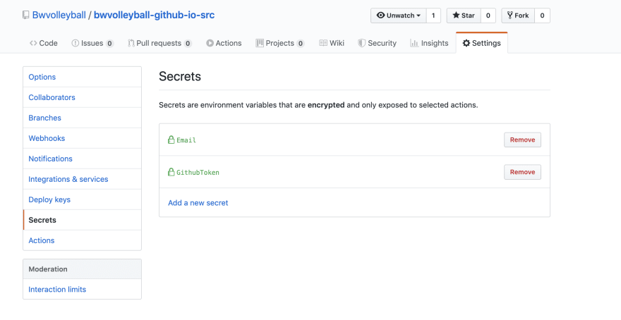
Task: Click the Actions play icon
Action: 210,43
